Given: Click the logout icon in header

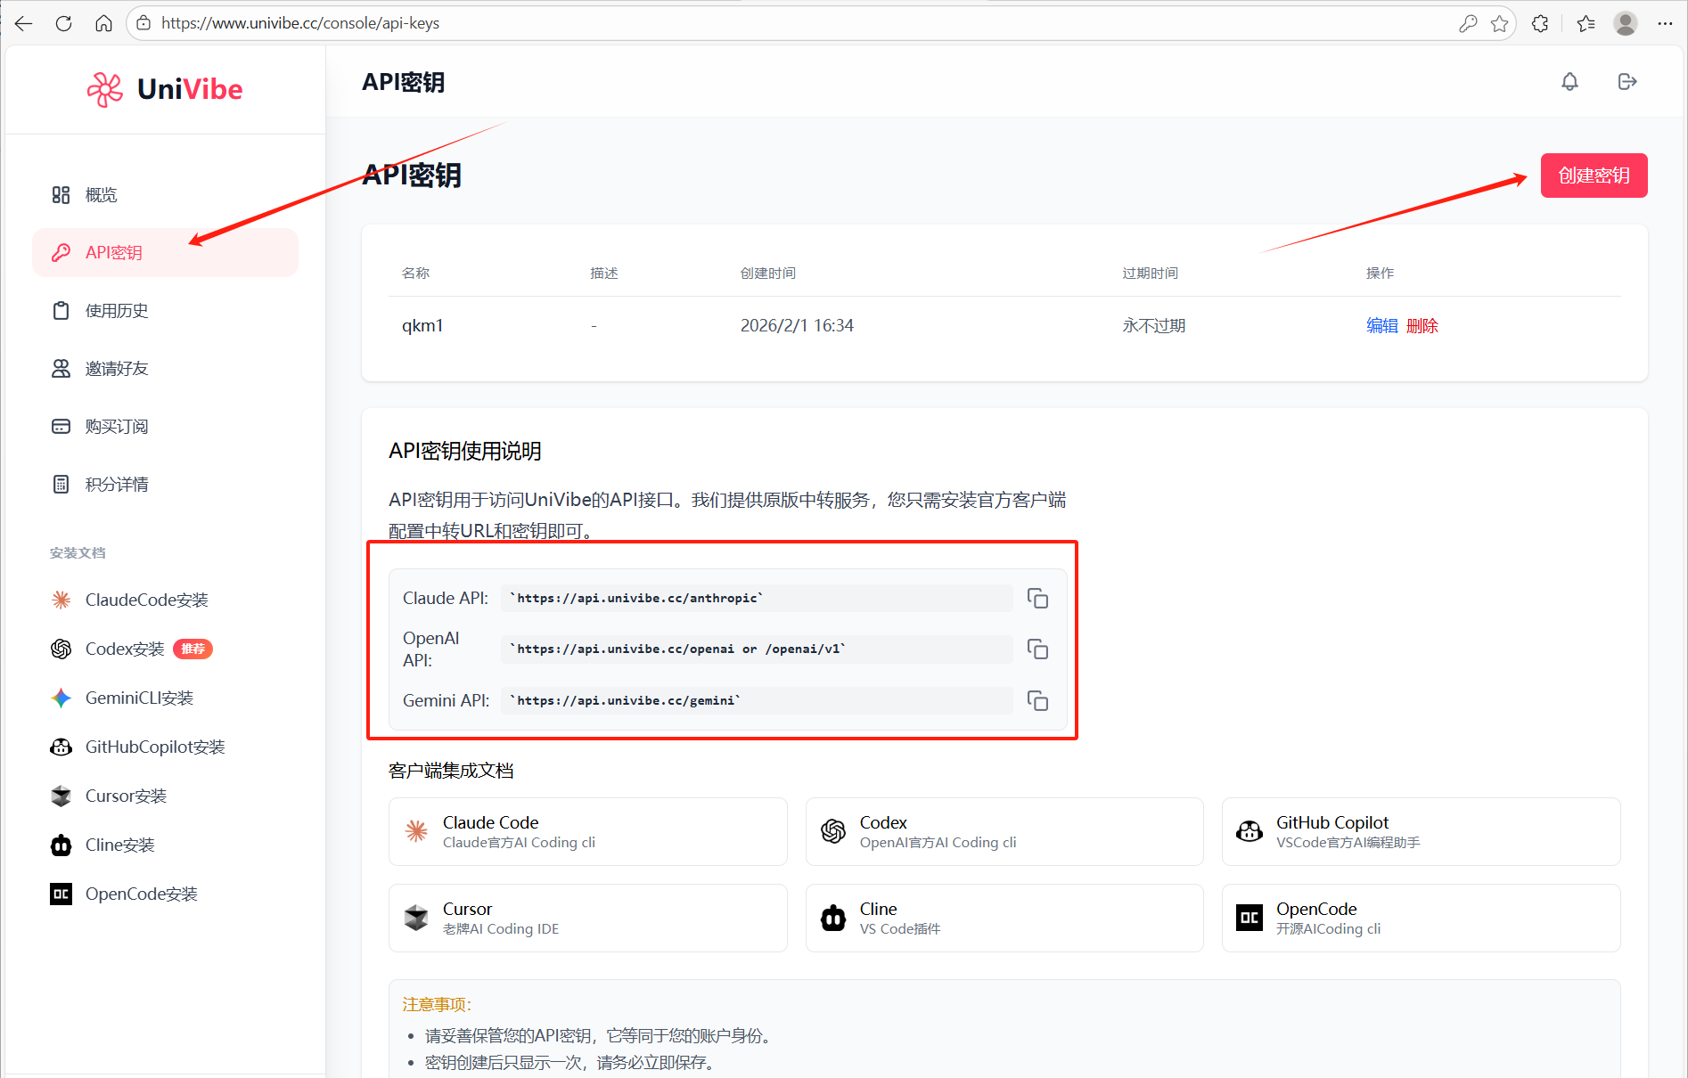Looking at the screenshot, I should click(x=1627, y=82).
